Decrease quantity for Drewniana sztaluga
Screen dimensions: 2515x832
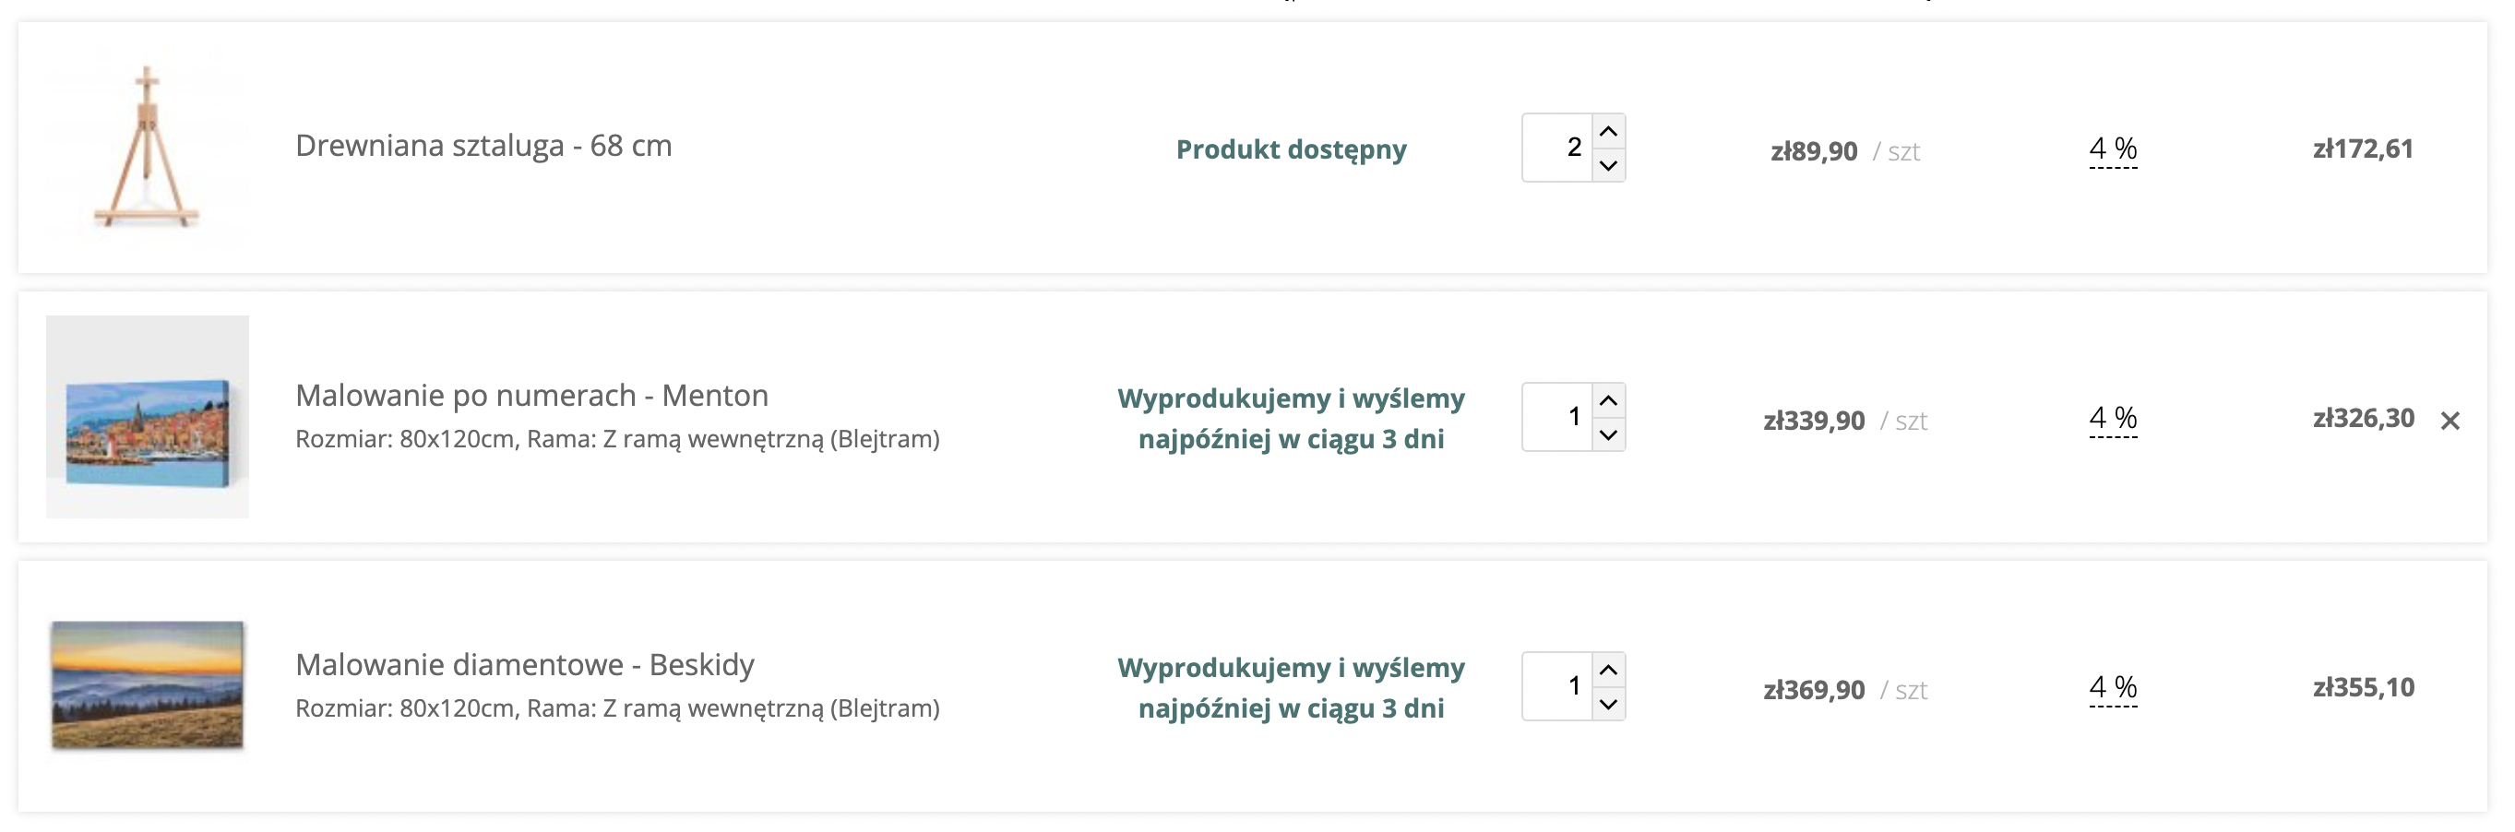[1608, 165]
